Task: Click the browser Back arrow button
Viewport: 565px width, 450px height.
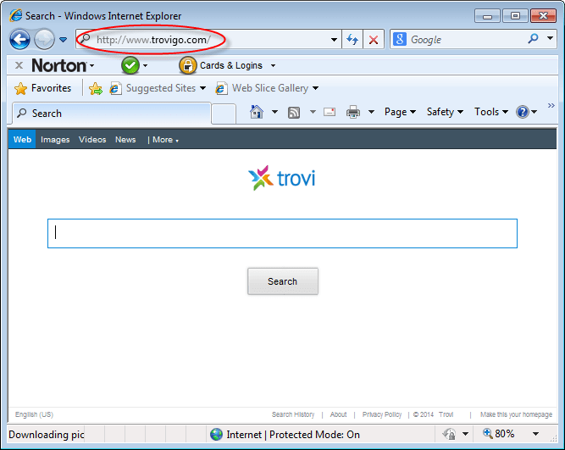Action: [20, 39]
